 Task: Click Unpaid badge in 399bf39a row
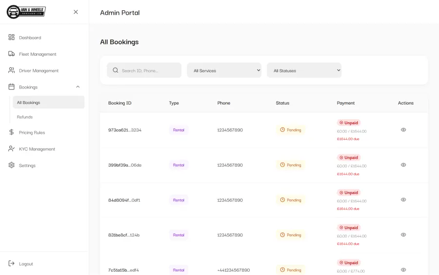click(349, 158)
